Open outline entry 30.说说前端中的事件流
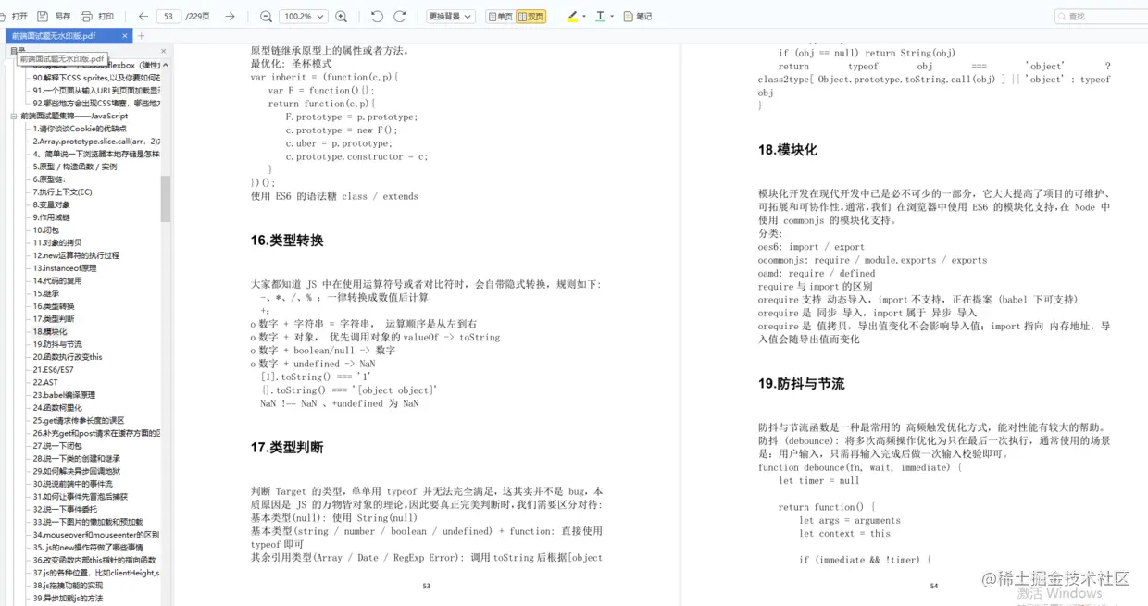This screenshot has width=1148, height=606. [x=73, y=484]
